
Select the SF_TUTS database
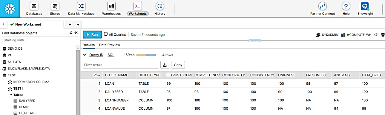coord(14,62)
